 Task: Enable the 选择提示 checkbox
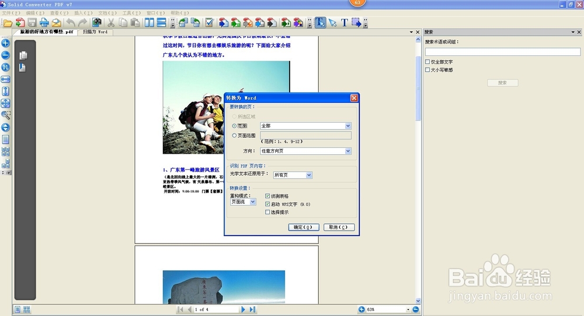pos(267,213)
